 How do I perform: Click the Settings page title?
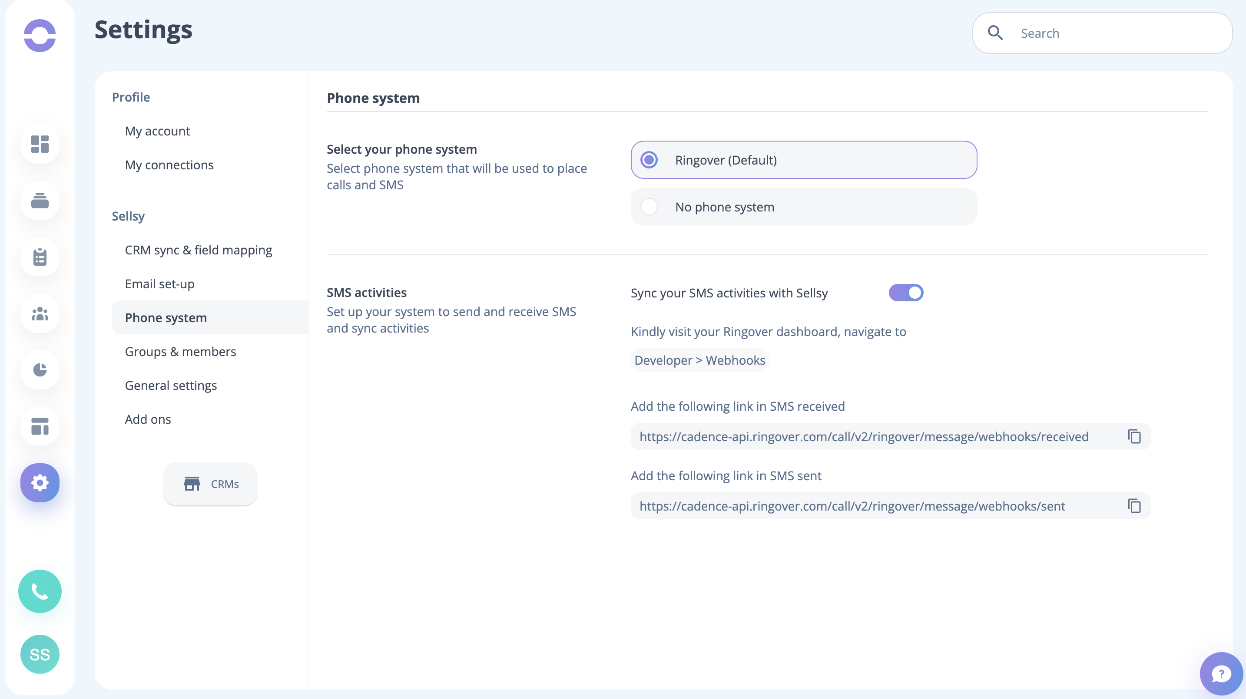(143, 30)
